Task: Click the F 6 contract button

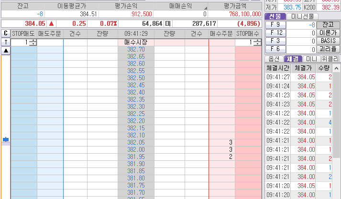Action: point(275,49)
